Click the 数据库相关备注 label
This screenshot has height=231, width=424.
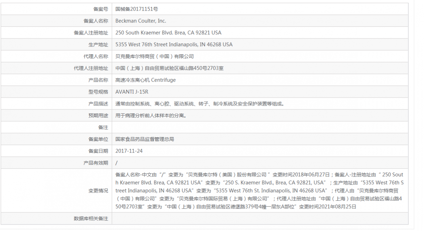[91, 219]
